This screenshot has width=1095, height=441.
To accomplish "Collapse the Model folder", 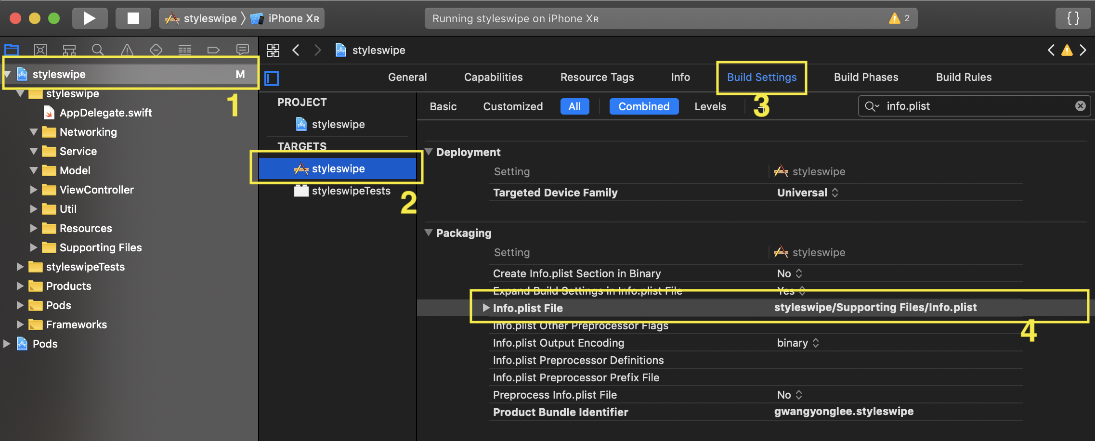I will point(34,170).
